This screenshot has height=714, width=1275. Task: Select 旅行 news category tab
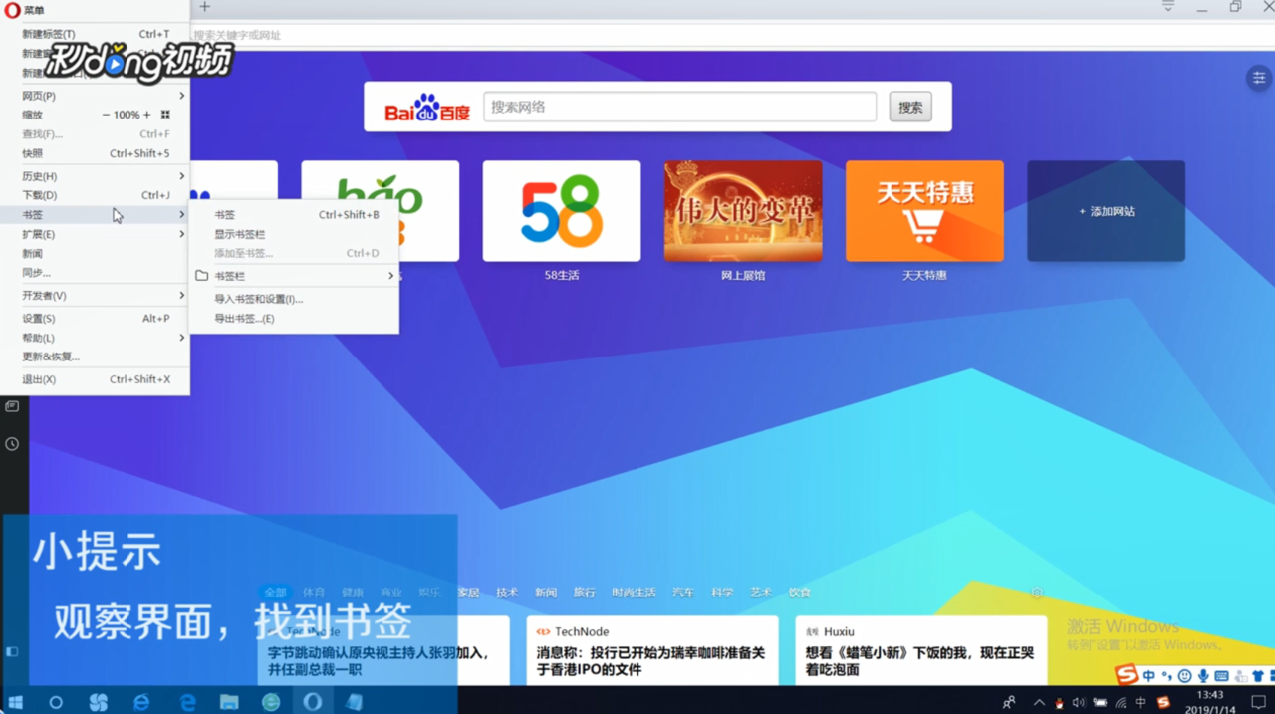click(584, 593)
